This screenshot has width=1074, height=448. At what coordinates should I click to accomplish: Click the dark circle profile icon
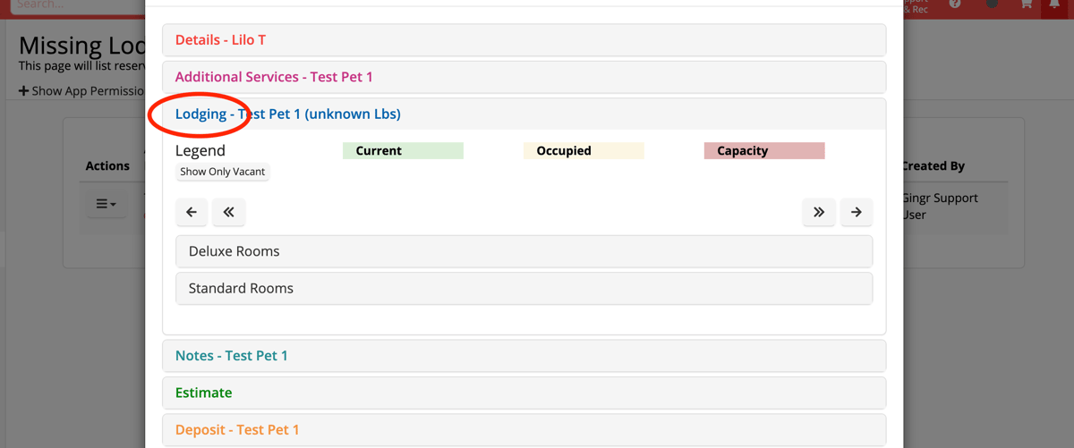pyautogui.click(x=992, y=4)
